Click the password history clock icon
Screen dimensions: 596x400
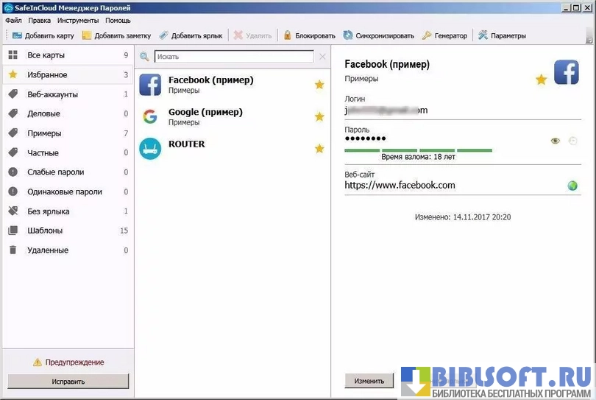[x=573, y=141]
